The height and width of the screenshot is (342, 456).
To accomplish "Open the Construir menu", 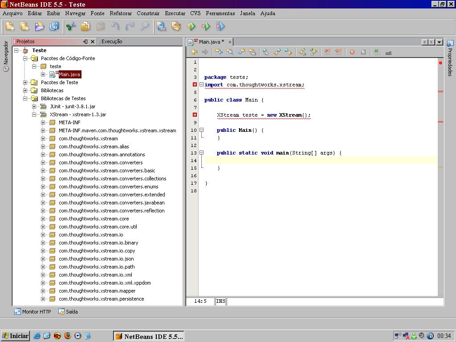I will click(x=148, y=13).
